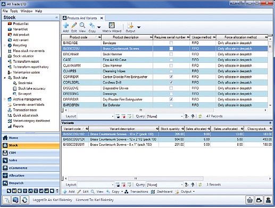
Task: Open the File menu
Action: pyautogui.click(x=5, y=11)
